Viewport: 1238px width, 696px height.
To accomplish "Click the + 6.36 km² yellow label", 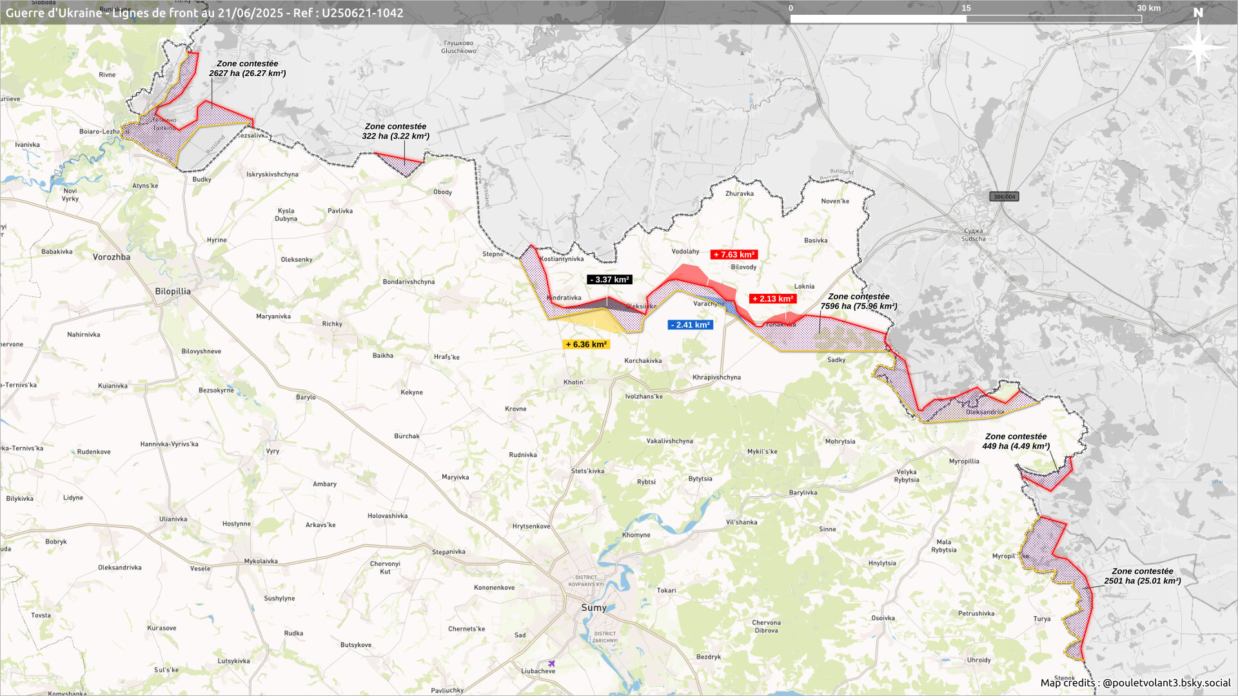I will (586, 345).
